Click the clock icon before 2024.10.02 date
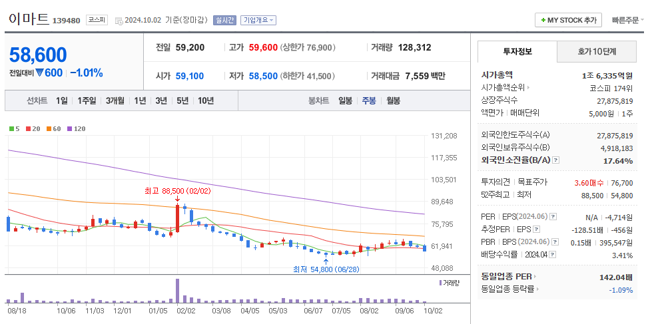 (x=119, y=21)
